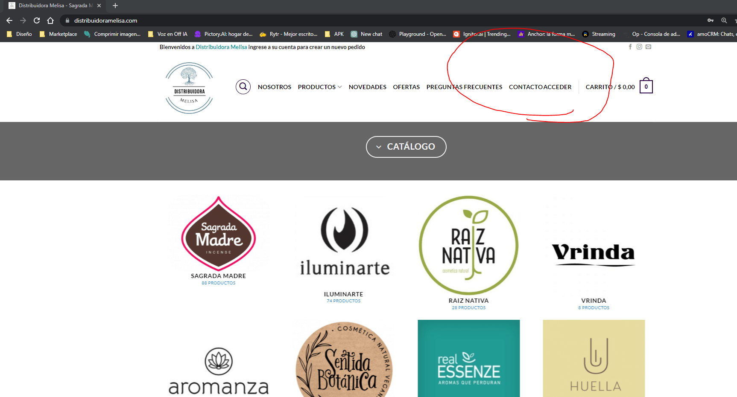Click the email envelope icon
The image size is (737, 397).
[648, 47]
